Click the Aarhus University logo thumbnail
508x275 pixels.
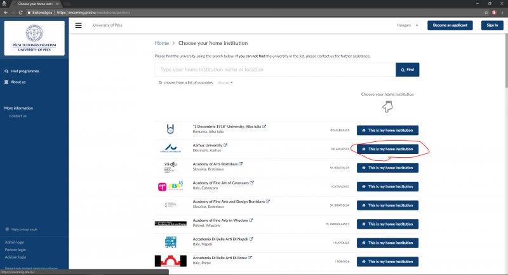point(171,149)
